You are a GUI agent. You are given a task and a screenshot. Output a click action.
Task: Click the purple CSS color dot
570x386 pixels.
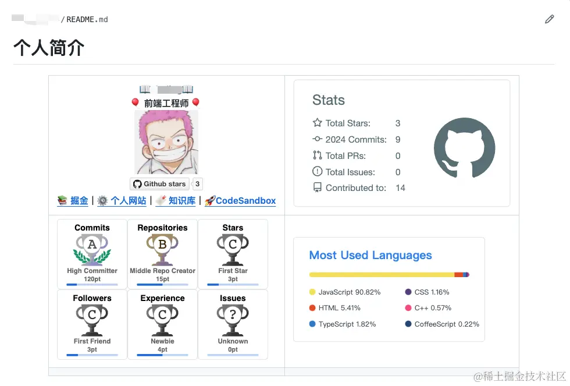click(x=408, y=292)
